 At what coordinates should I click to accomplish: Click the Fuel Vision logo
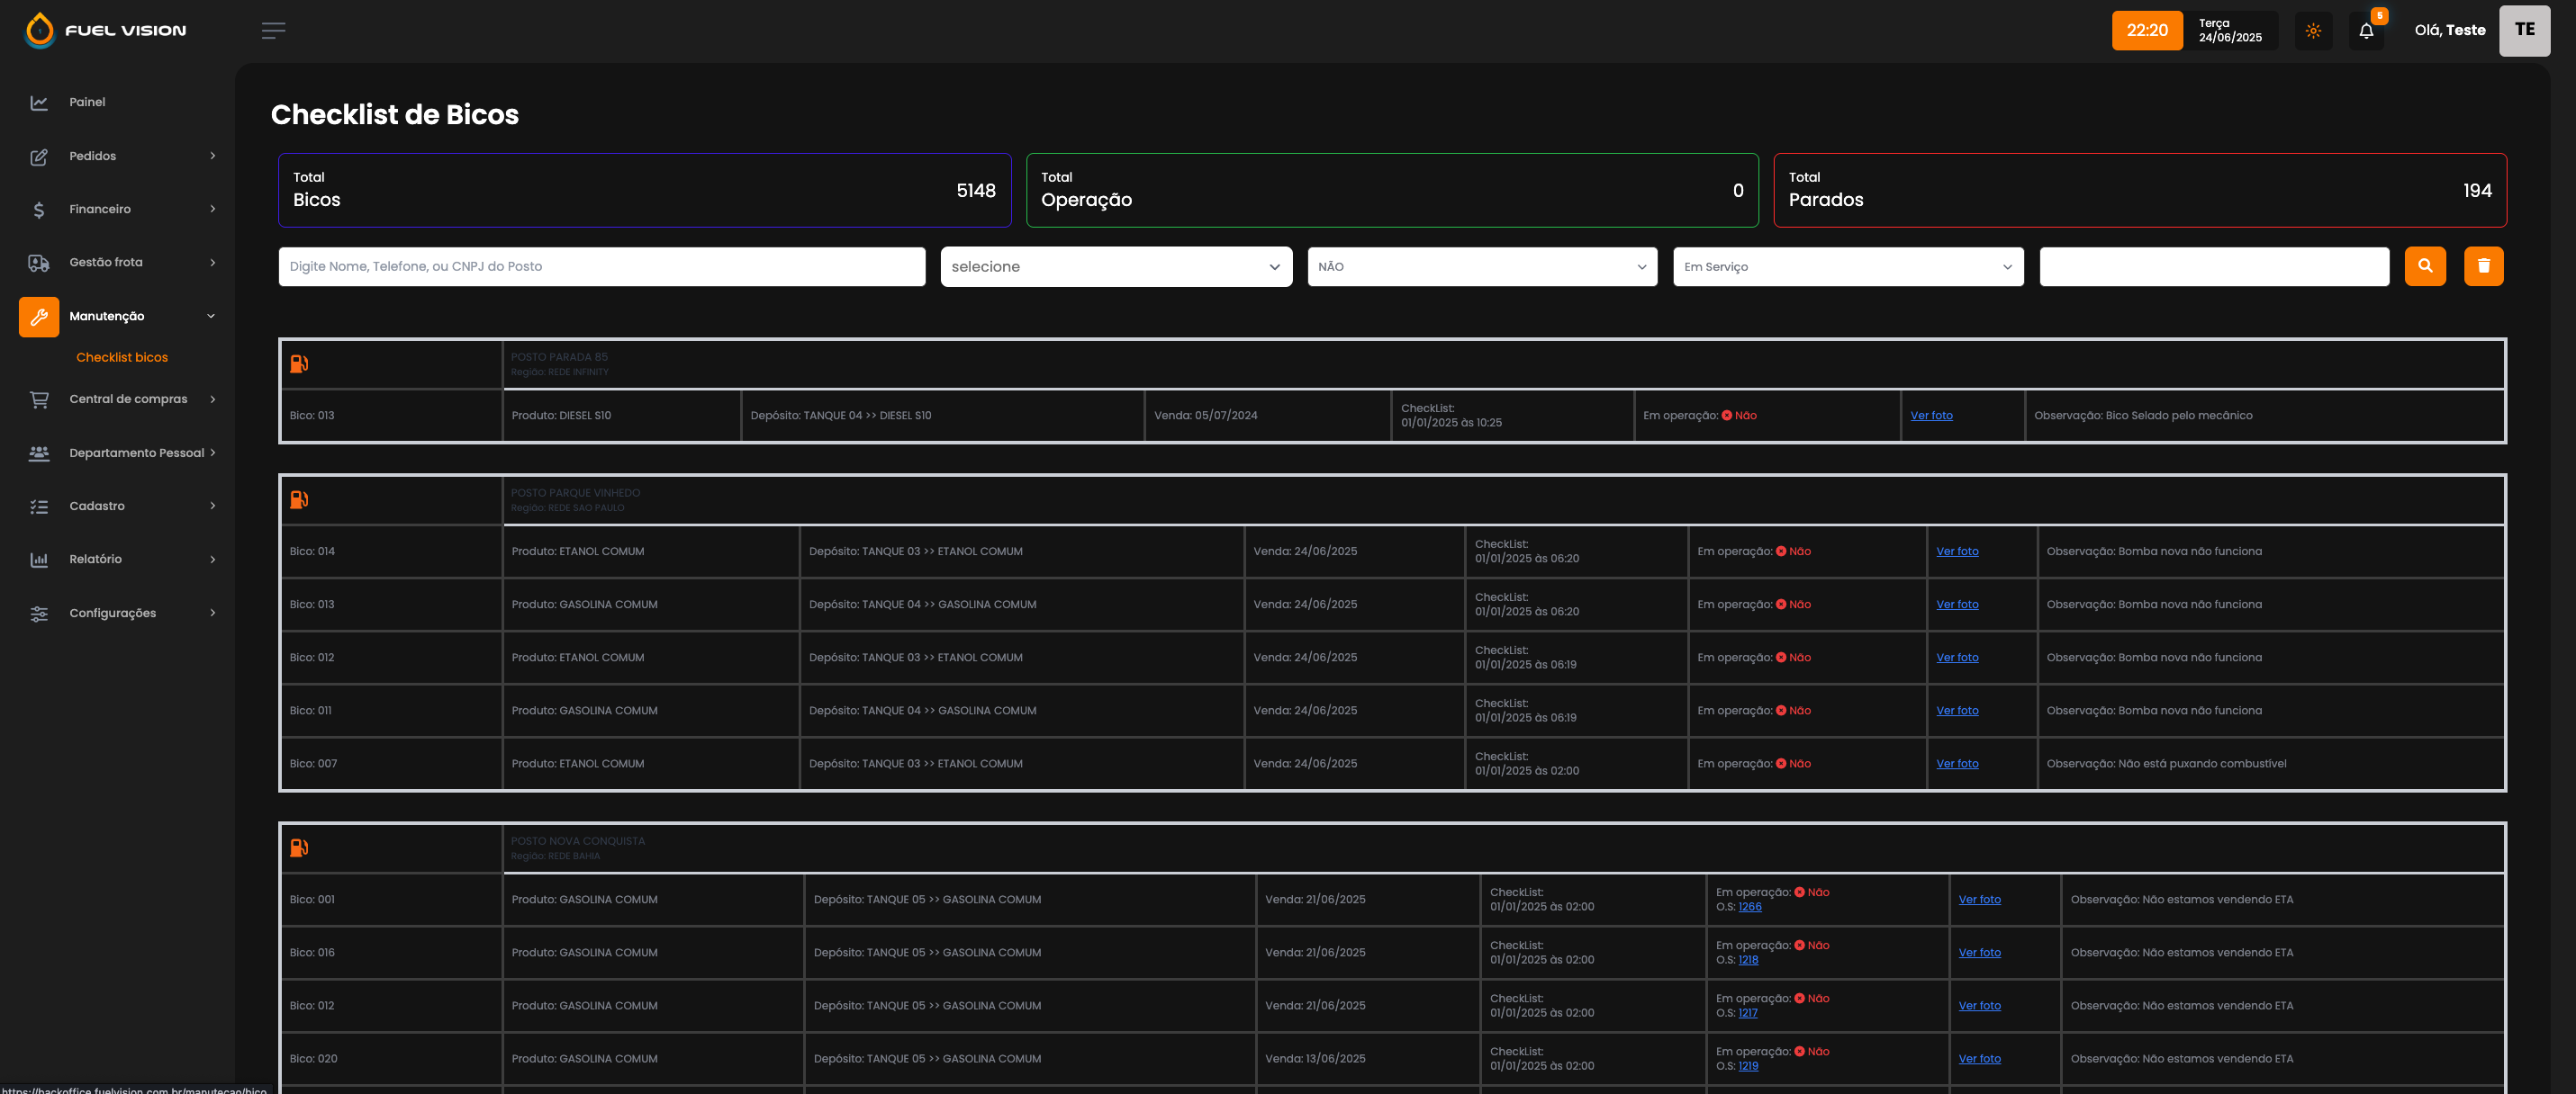coord(105,30)
